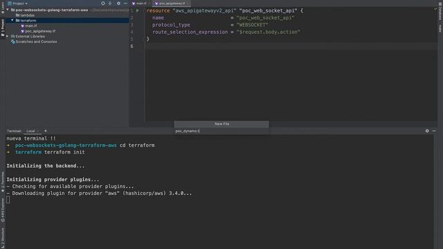The width and height of the screenshot is (443, 249).
Task: Close the Local terminal tab
Action: 38,131
